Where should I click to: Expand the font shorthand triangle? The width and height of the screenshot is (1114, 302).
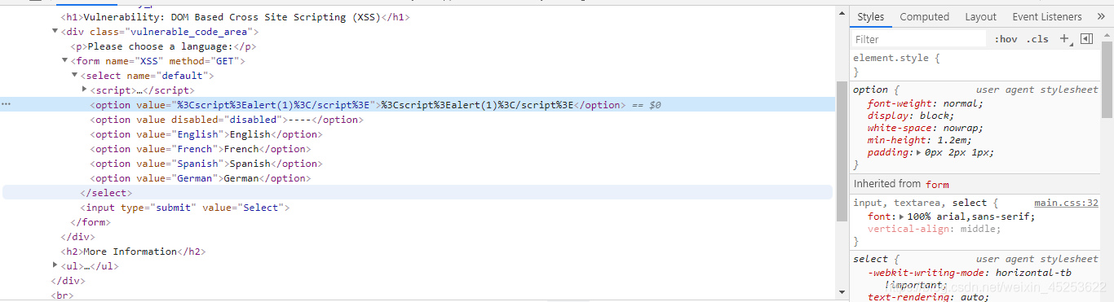[x=902, y=217]
